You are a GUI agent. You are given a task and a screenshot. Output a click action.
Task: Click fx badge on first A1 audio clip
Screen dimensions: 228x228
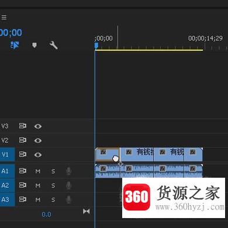(103, 168)
